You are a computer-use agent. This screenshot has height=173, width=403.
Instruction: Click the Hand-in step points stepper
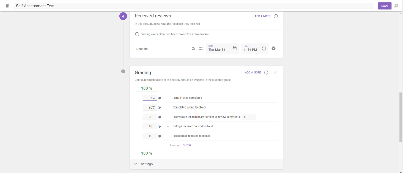point(154,98)
